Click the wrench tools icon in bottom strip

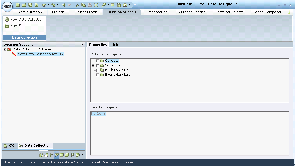point(73,155)
